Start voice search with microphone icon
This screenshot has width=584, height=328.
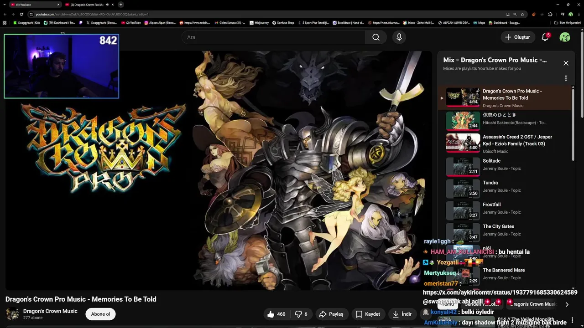click(x=399, y=37)
